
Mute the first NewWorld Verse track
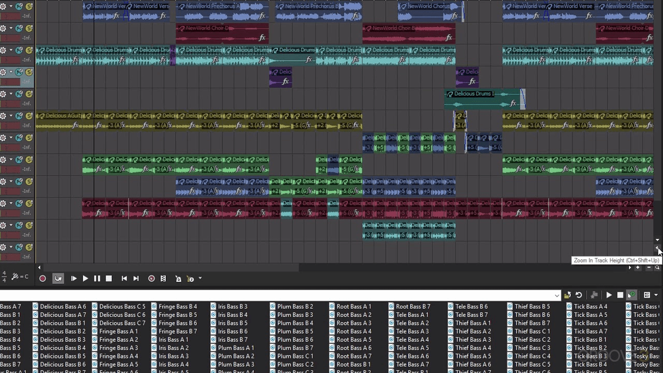pyautogui.click(x=19, y=7)
